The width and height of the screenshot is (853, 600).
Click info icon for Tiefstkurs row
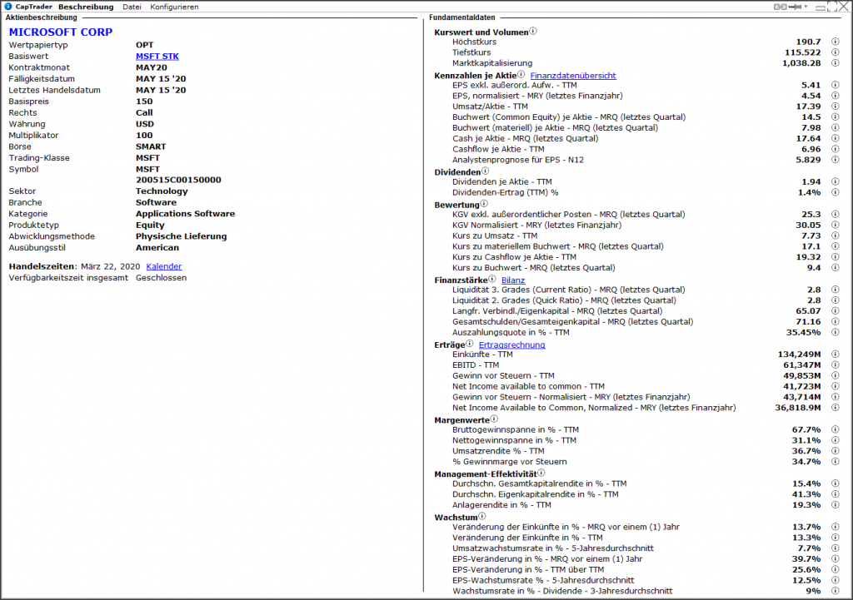[x=835, y=52]
